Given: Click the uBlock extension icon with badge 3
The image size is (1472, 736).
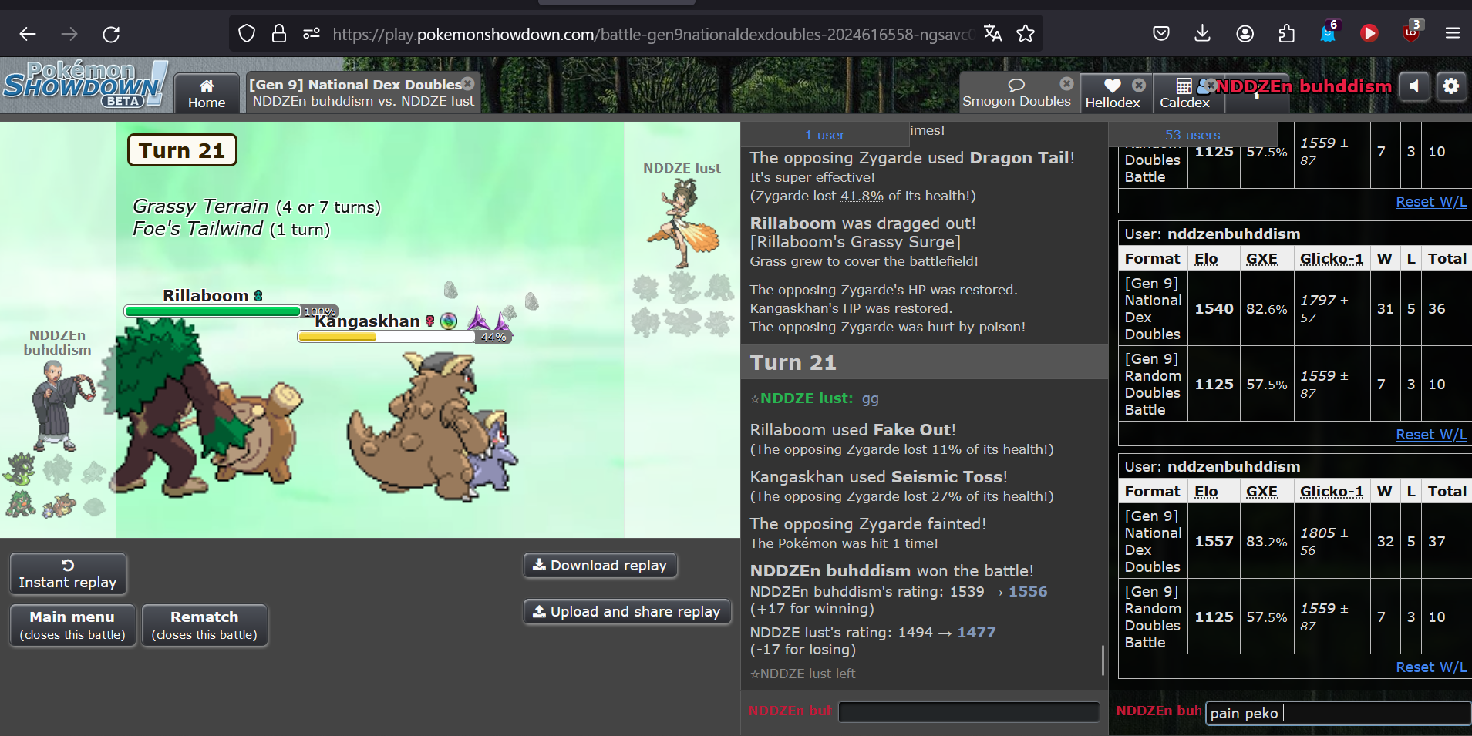Looking at the screenshot, I should tap(1411, 32).
